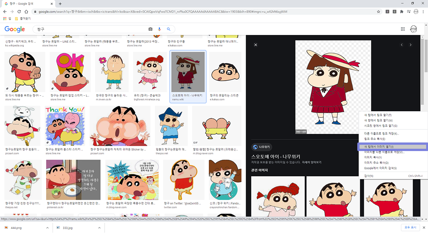Open the 짱구 on Twitter thumbnail
Image resolution: width=428 pixels, height=234 pixels.
(x=184, y=180)
